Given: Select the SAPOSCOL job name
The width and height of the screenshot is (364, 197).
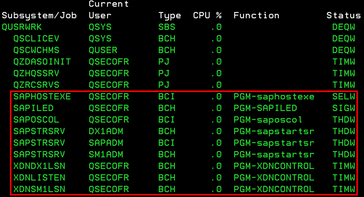Looking at the screenshot, I should [36, 120].
